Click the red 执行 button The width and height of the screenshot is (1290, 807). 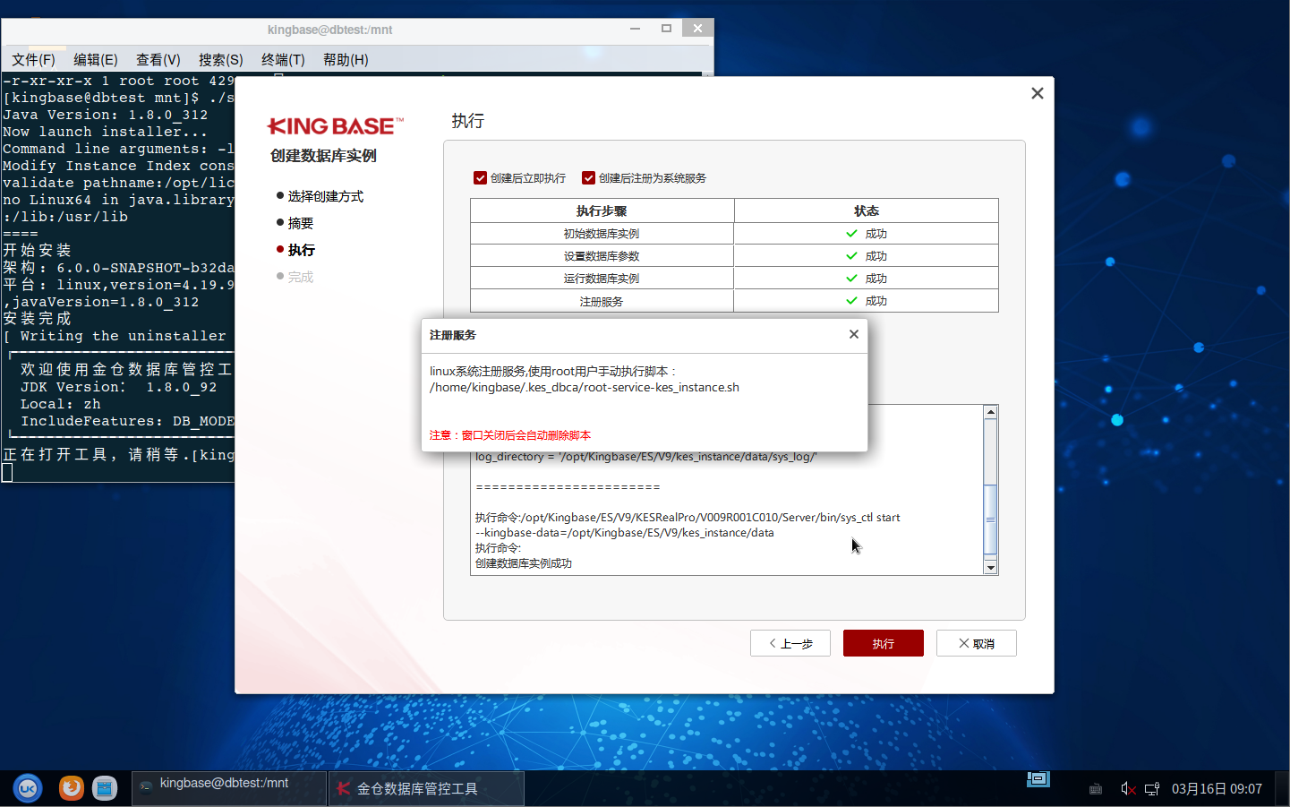coord(884,643)
